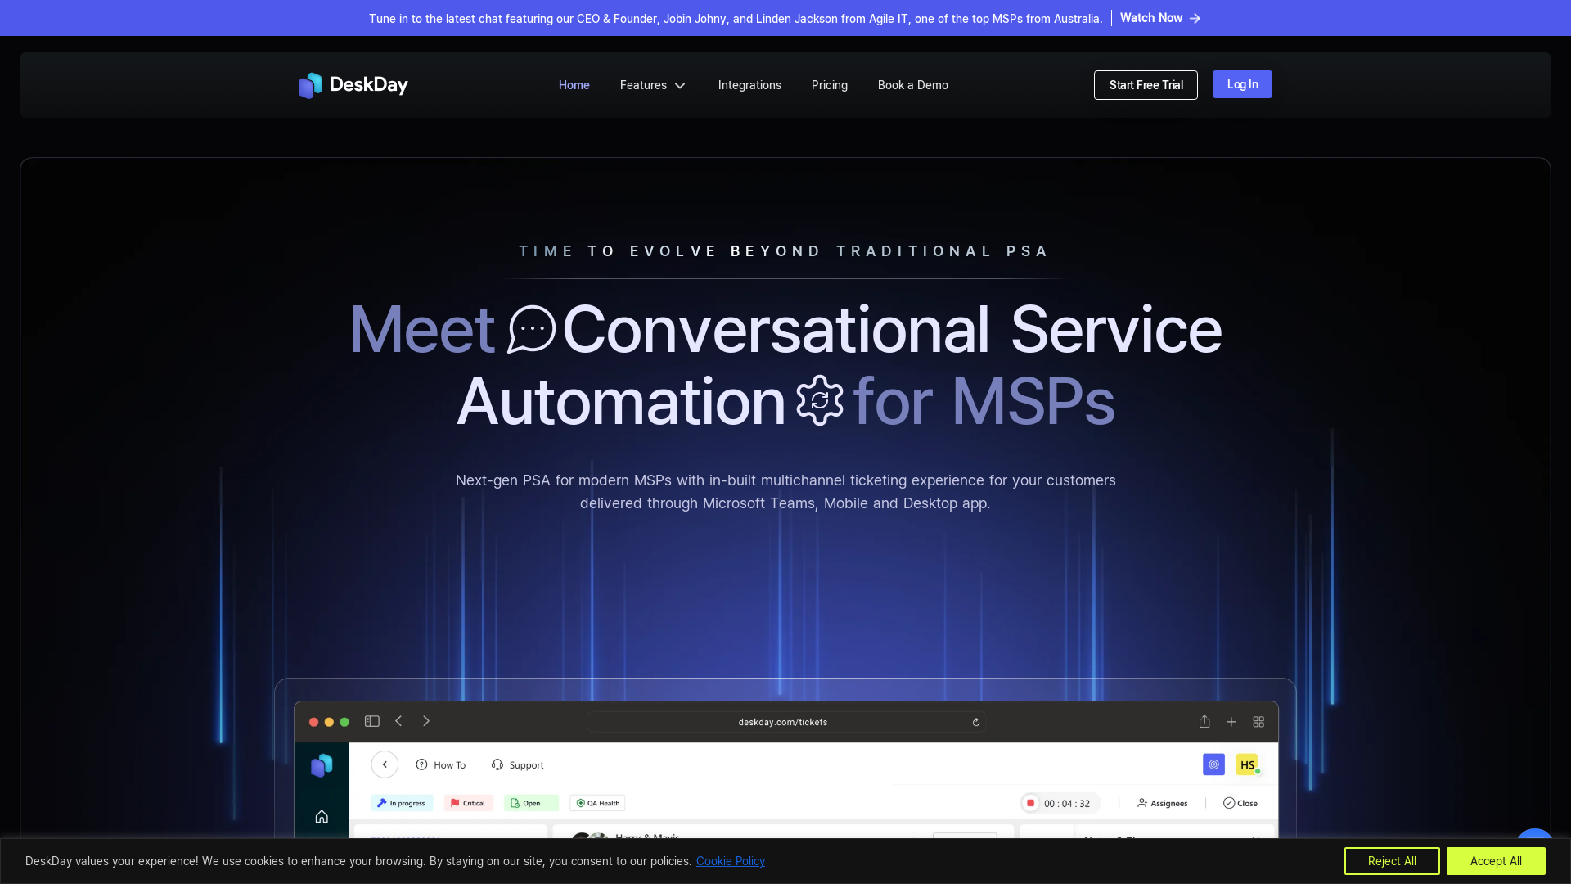1571x884 pixels.
Task: Go to the Pricing page
Action: (829, 85)
